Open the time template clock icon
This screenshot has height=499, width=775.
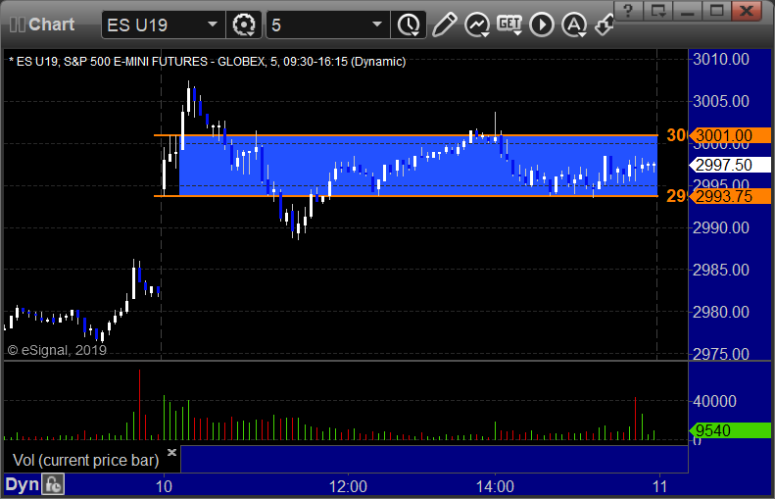[409, 25]
